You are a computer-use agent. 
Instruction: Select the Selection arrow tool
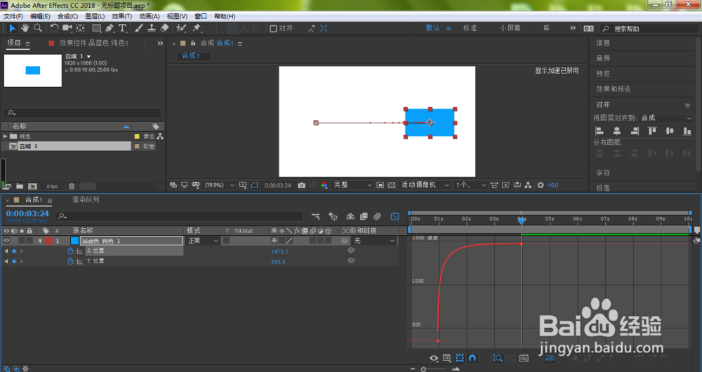click(12, 28)
